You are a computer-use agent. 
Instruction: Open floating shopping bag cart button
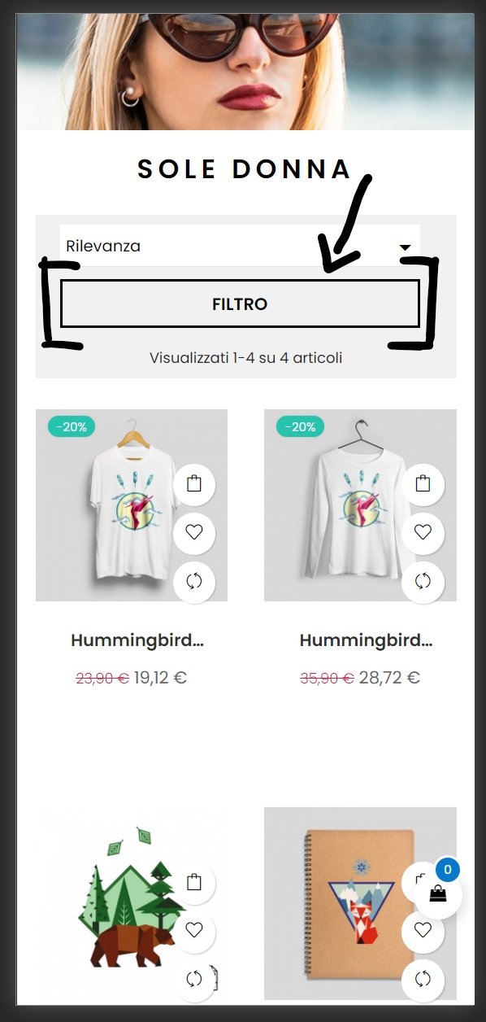tap(438, 893)
